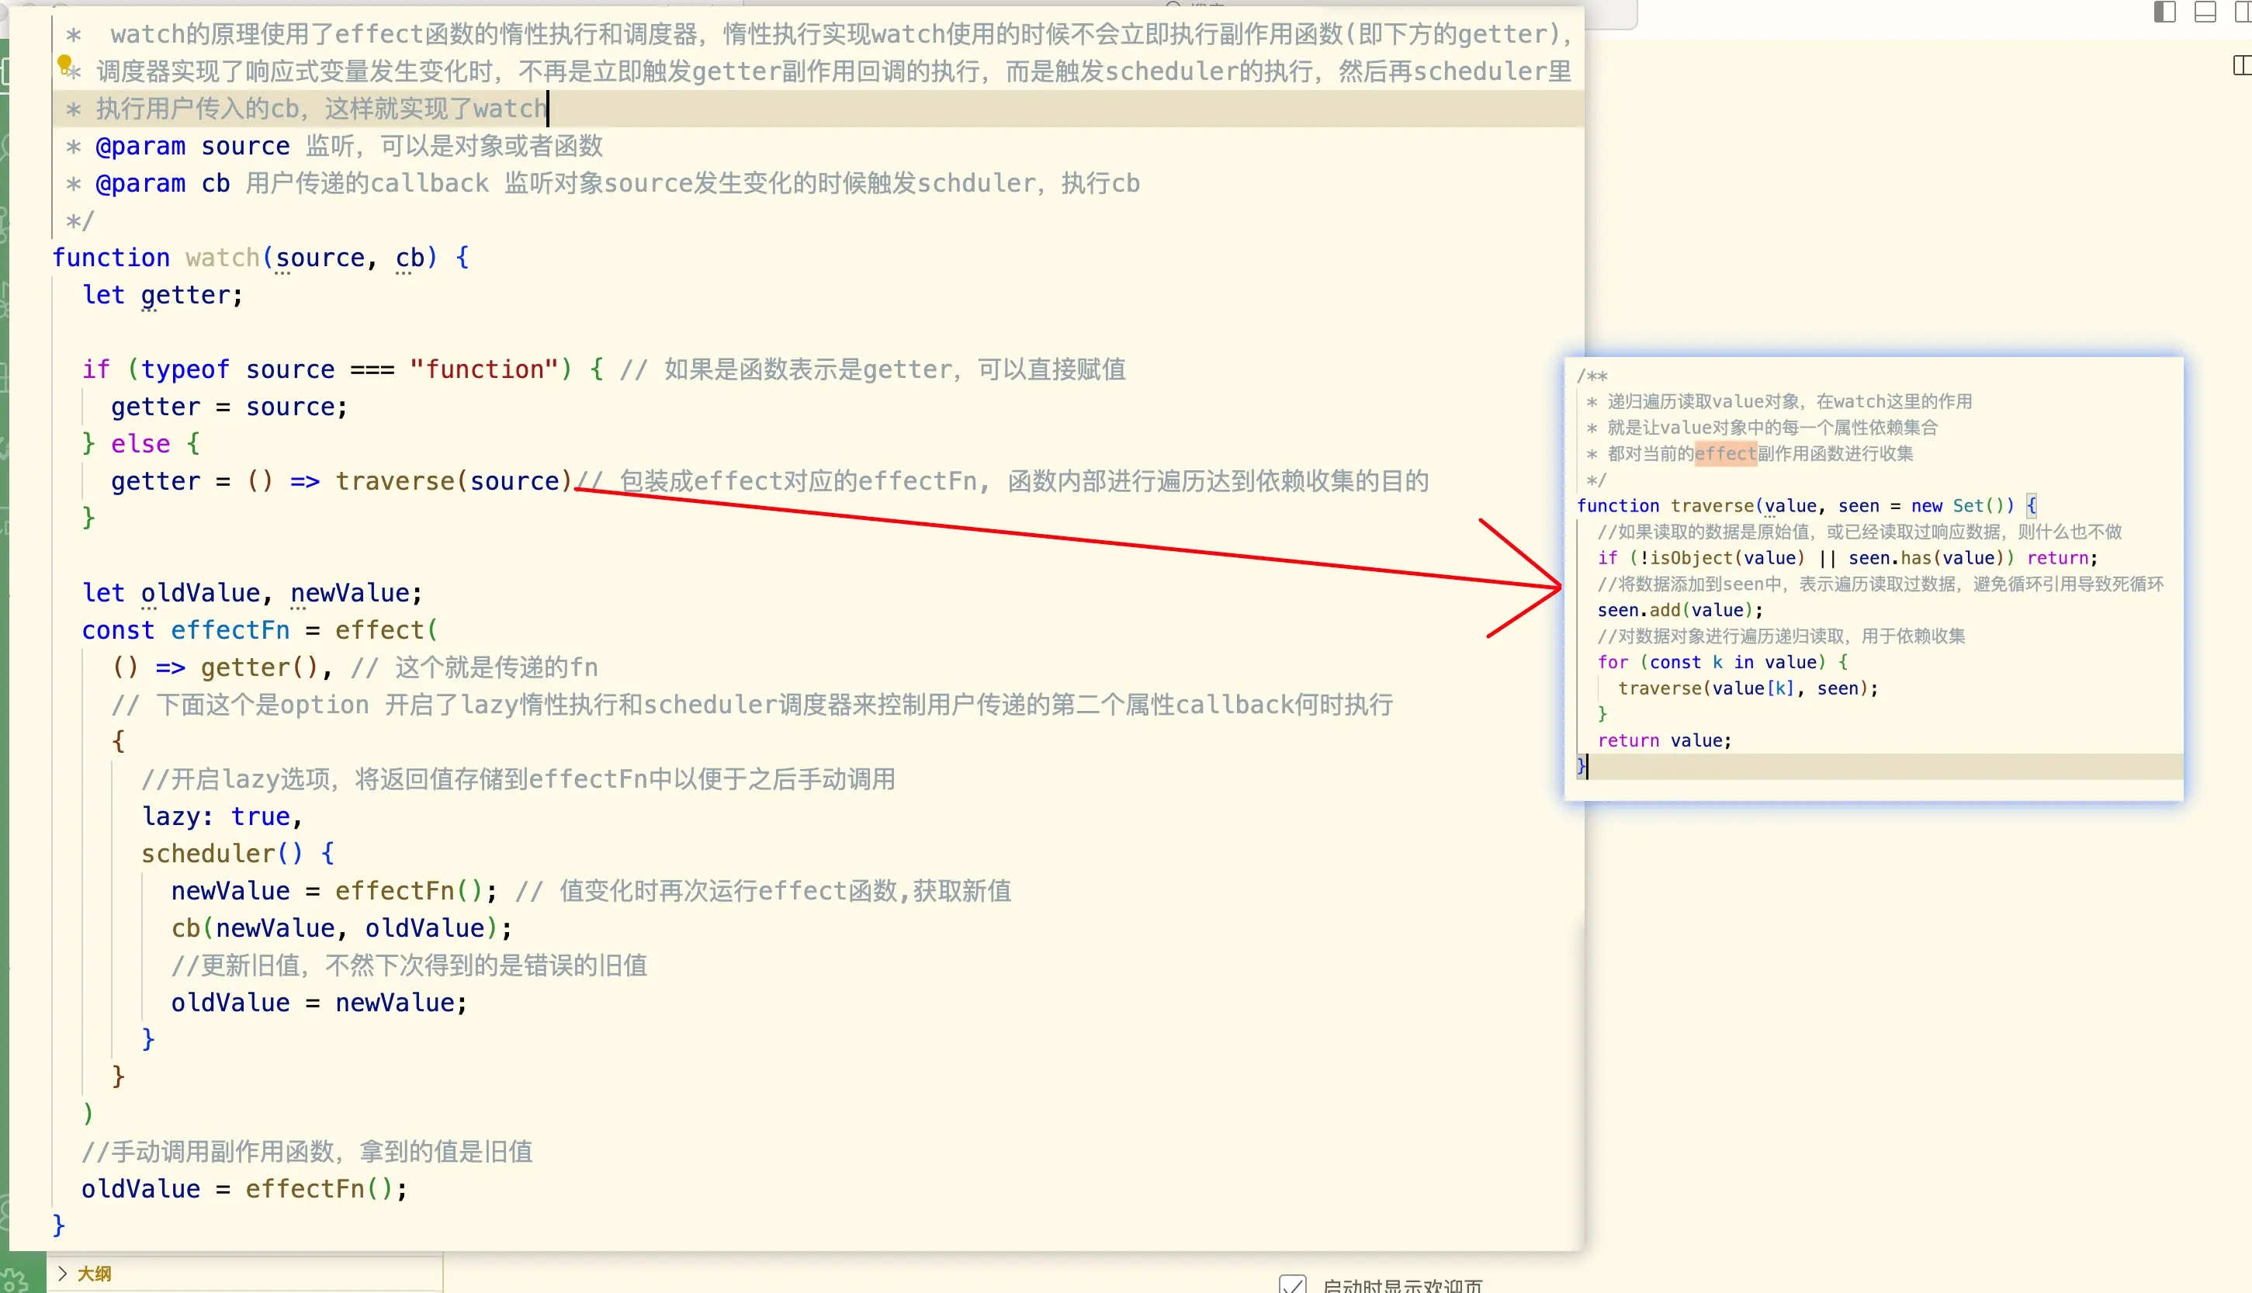Viewport: 2252px width, 1293px height.
Task: Click 'function traverse(value, seen = new Set())' line
Action: (1807, 506)
